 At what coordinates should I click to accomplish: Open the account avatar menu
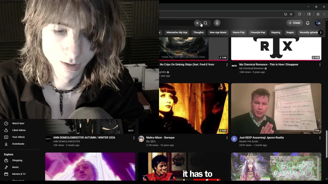point(318,23)
